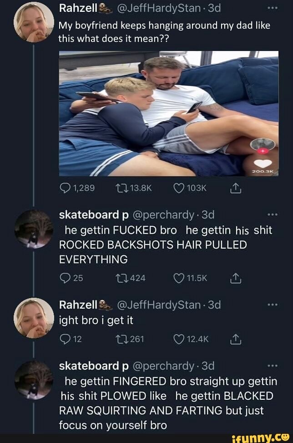Open the attached couch photo

[169, 113]
